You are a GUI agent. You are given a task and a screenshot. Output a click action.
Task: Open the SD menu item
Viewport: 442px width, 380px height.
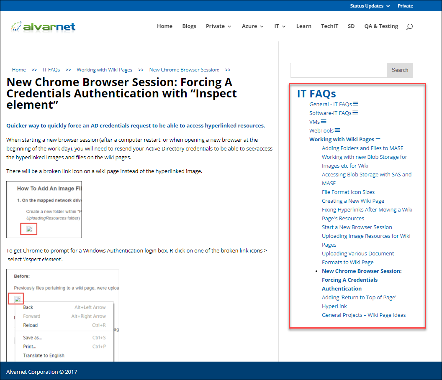(351, 26)
